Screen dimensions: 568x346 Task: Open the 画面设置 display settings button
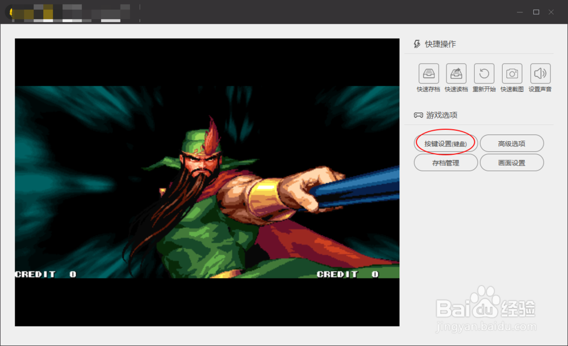pyautogui.click(x=512, y=163)
